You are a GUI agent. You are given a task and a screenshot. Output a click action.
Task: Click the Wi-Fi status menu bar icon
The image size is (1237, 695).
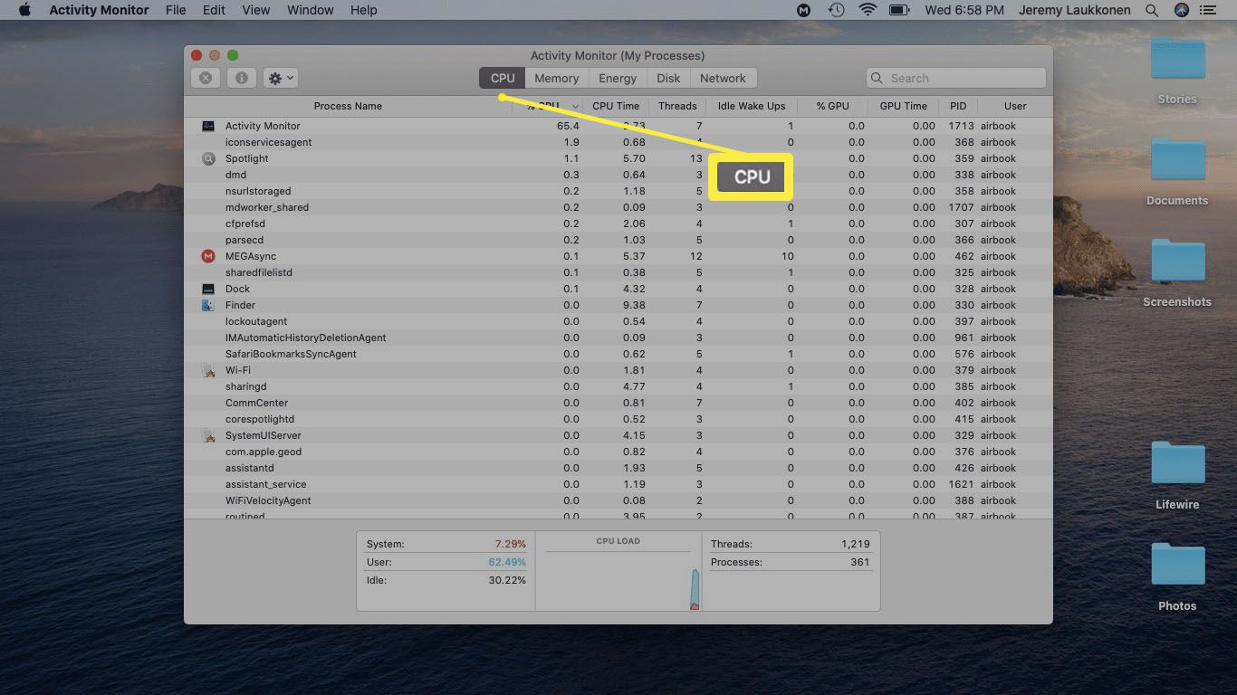[x=868, y=10]
